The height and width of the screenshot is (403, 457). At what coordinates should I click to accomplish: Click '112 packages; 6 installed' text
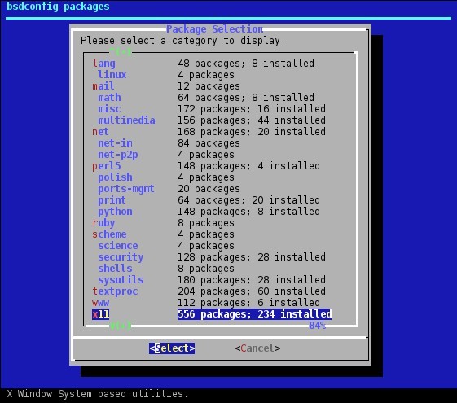[249, 303]
